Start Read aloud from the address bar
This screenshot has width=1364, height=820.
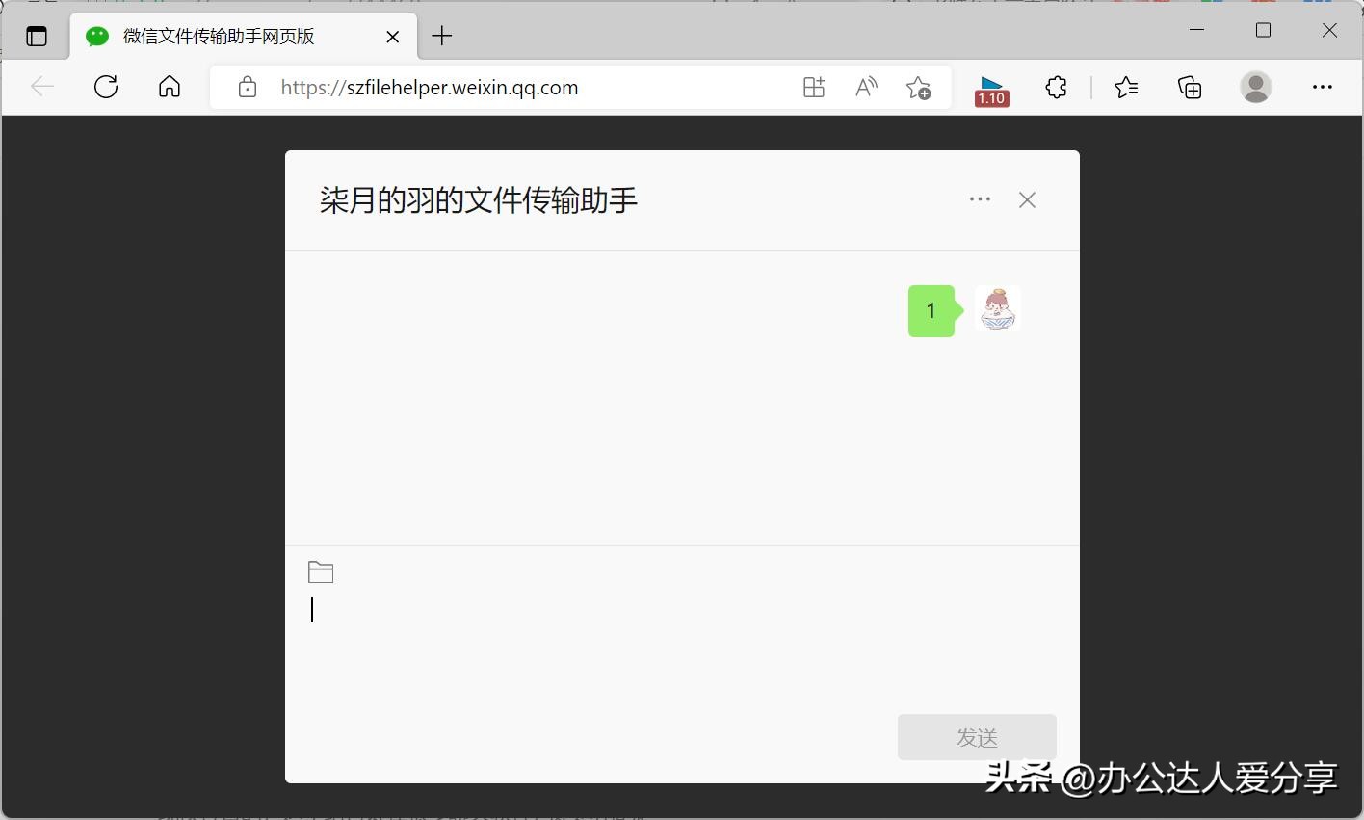coord(865,87)
